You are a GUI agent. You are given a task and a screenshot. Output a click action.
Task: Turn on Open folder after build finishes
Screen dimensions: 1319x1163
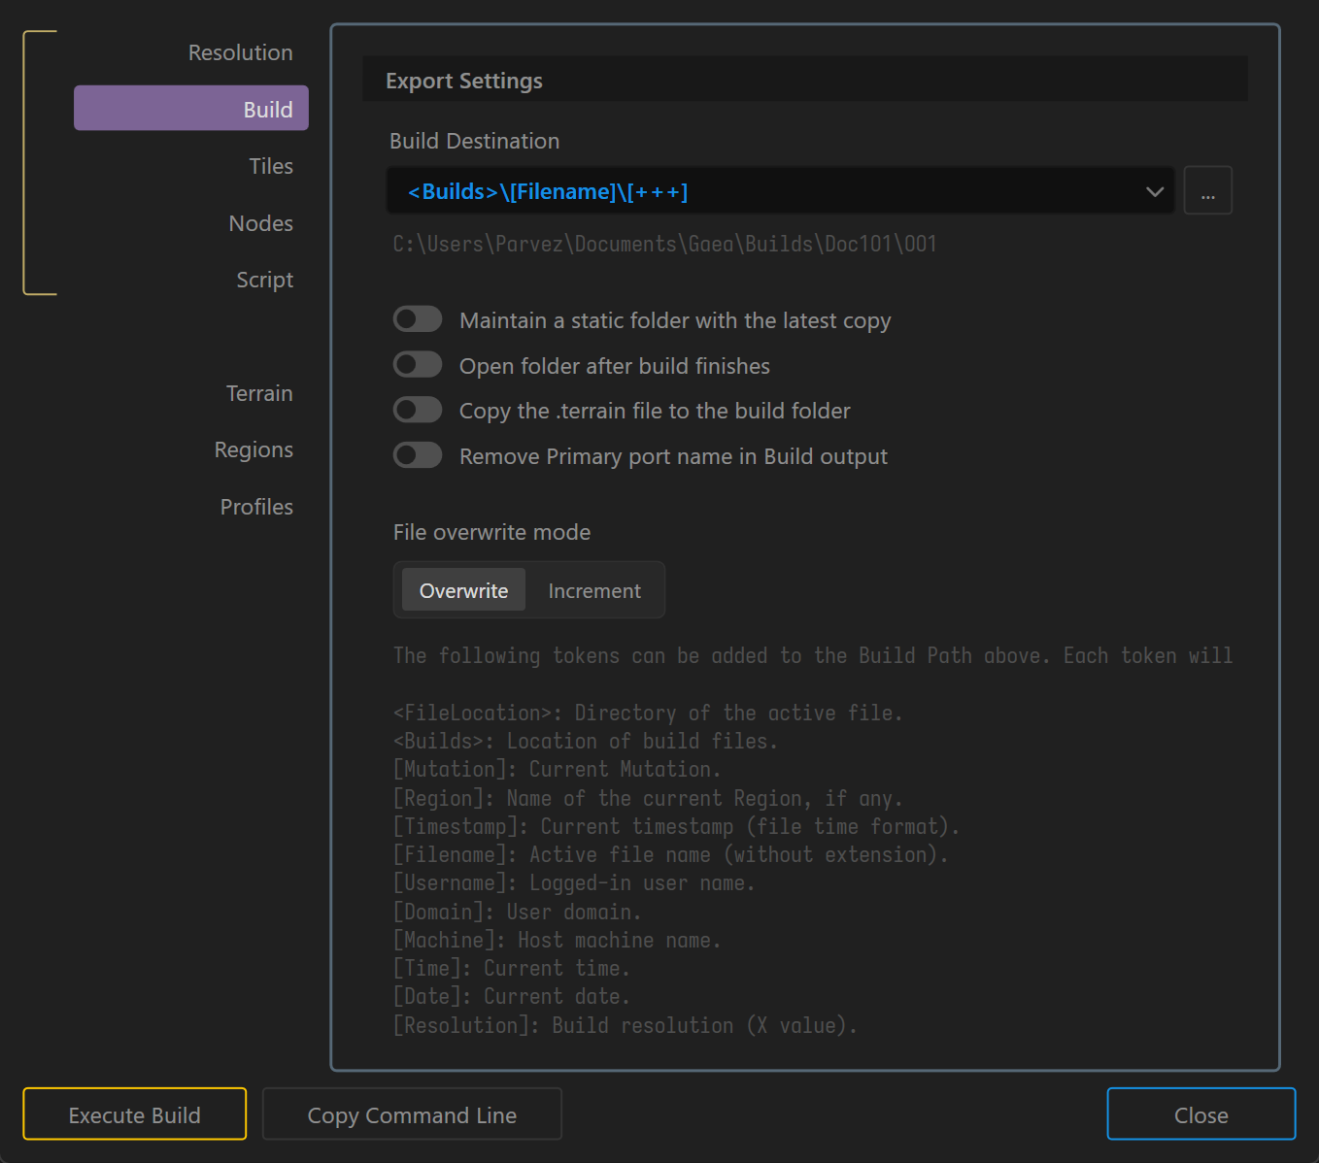tap(418, 365)
